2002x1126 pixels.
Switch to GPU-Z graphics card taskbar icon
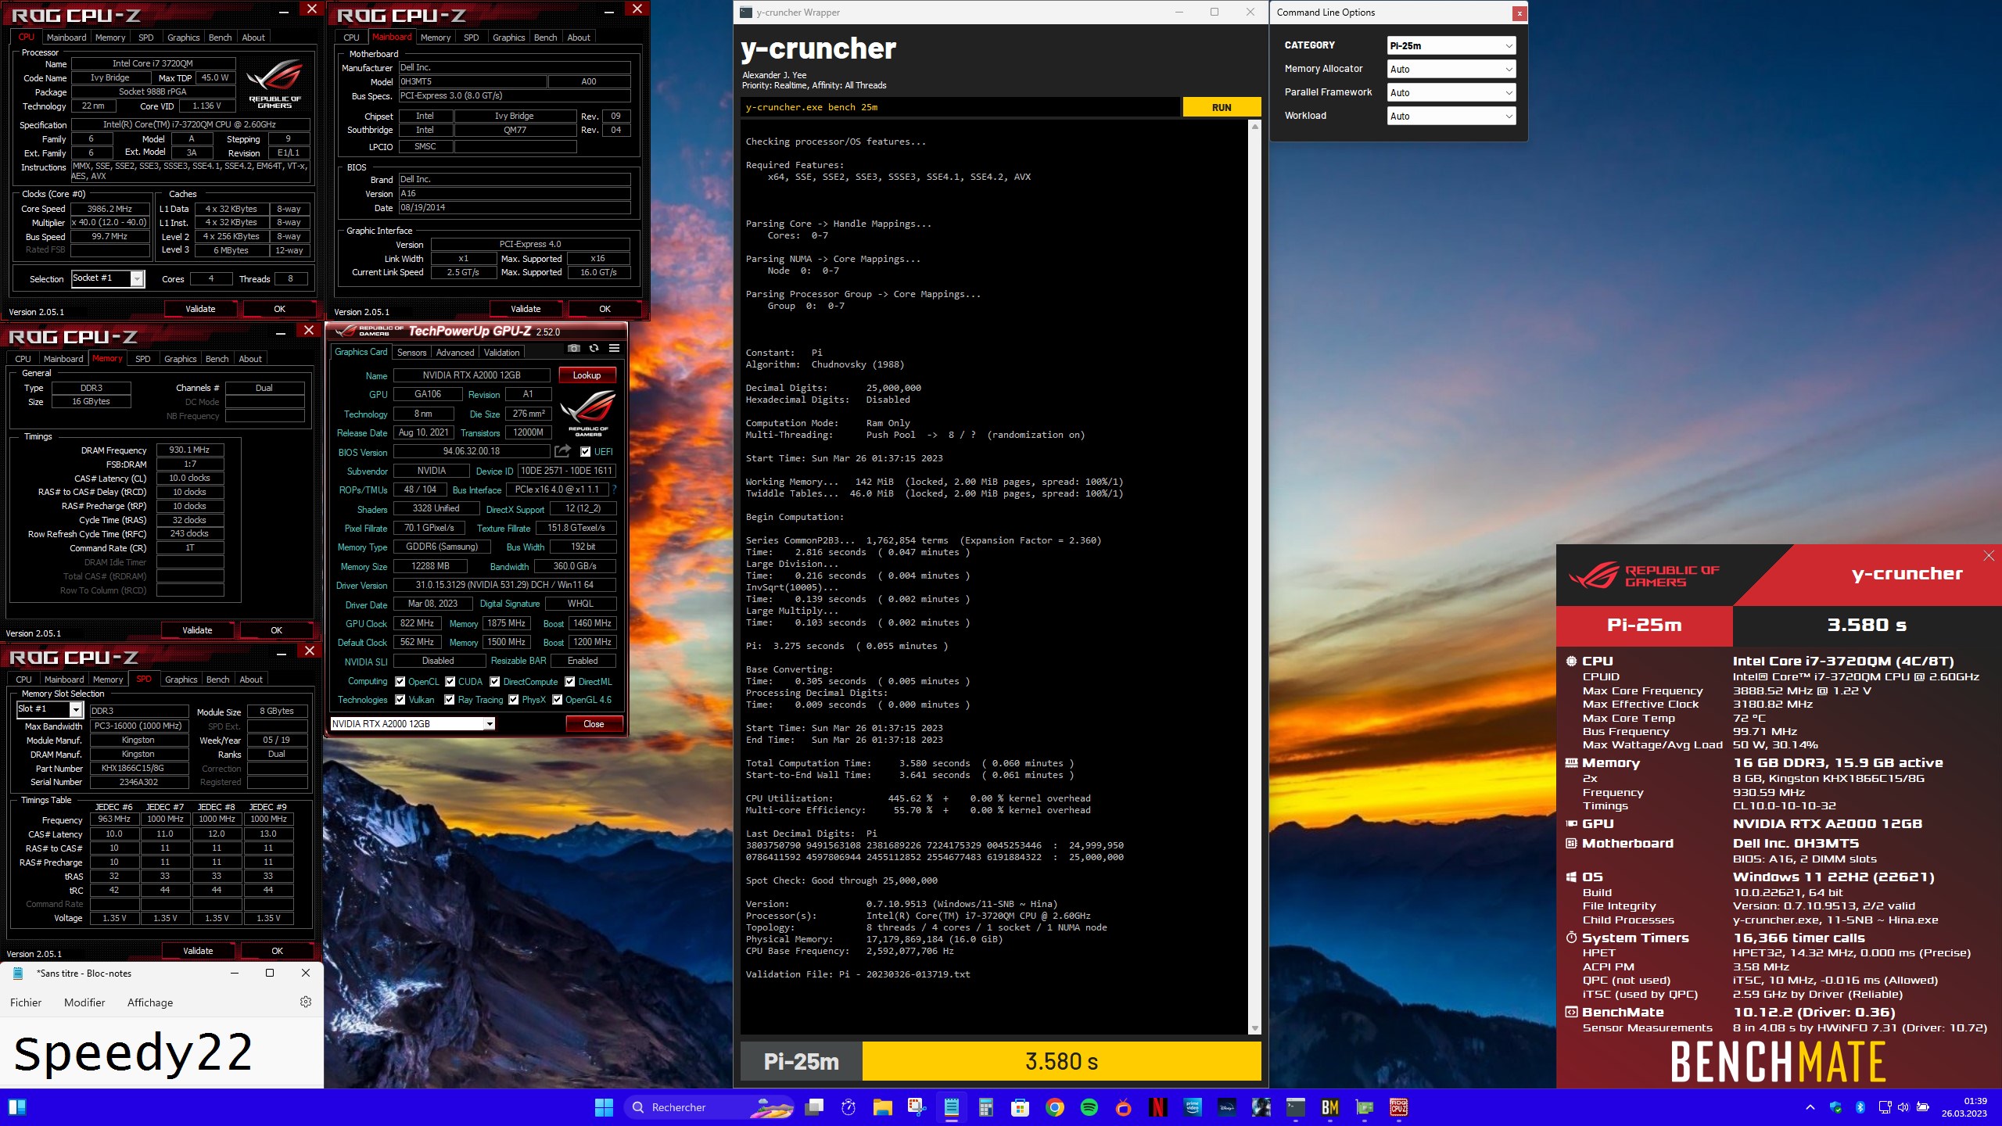coord(1365,1107)
